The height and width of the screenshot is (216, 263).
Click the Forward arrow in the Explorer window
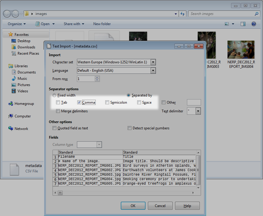click(x=15, y=14)
